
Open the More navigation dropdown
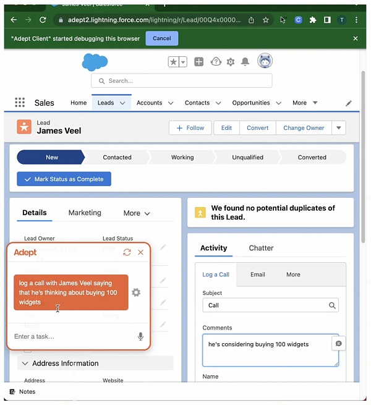(305, 103)
